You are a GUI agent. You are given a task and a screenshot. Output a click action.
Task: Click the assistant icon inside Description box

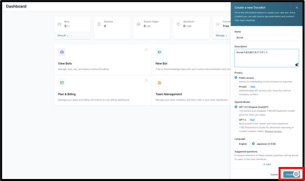(x=297, y=65)
